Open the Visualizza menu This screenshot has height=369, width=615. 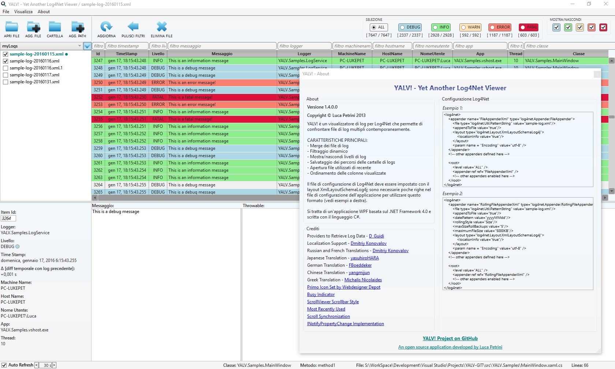23,12
